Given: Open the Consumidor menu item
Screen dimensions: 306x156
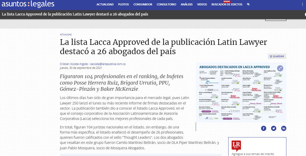Looking at the screenshot, I should click(x=143, y=4).
